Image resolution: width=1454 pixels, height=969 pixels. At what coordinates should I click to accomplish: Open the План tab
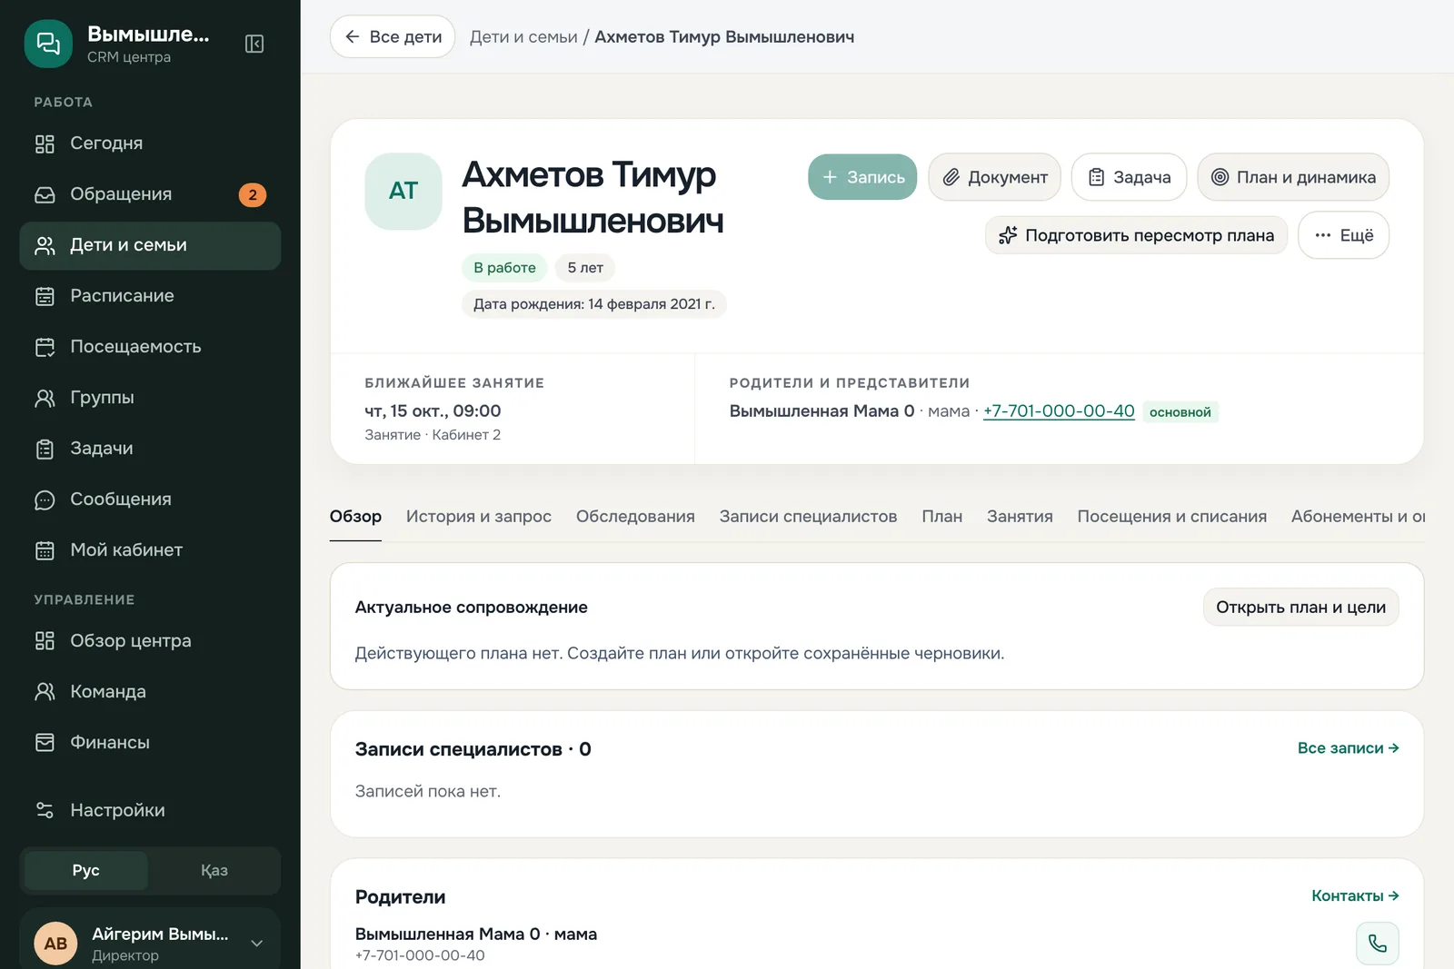coord(941,517)
